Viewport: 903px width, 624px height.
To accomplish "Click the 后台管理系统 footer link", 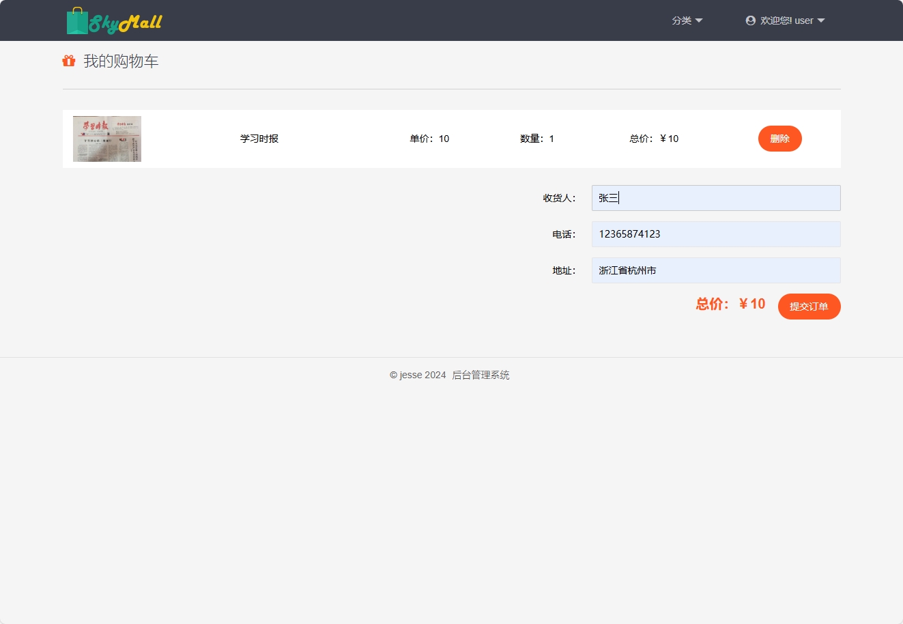I will (x=480, y=375).
